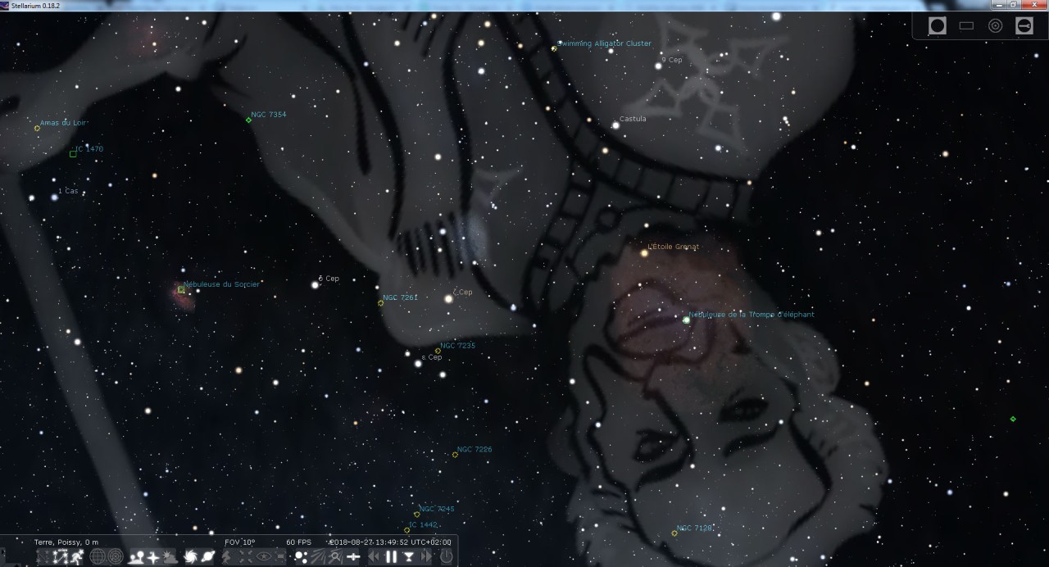Open the oculars configuration wrench icon
Screen dimensions: 1049x567
[1024, 26]
